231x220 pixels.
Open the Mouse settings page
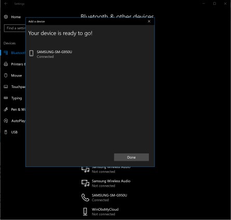(13, 75)
